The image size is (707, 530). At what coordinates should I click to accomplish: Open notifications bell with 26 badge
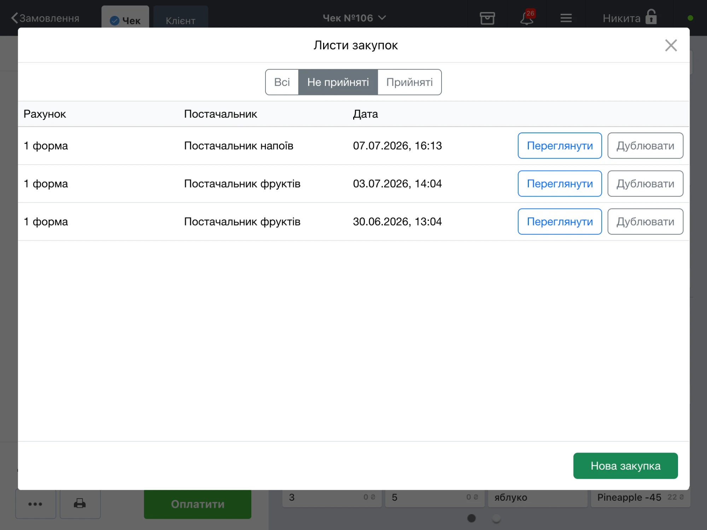[x=527, y=18]
